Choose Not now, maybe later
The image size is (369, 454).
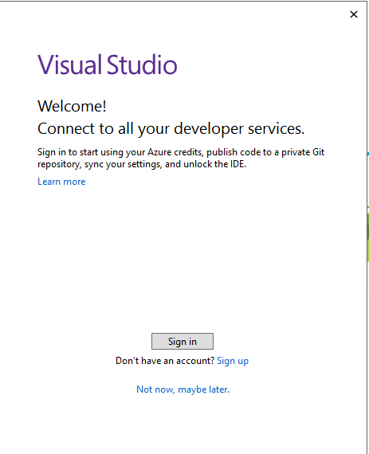(x=183, y=389)
